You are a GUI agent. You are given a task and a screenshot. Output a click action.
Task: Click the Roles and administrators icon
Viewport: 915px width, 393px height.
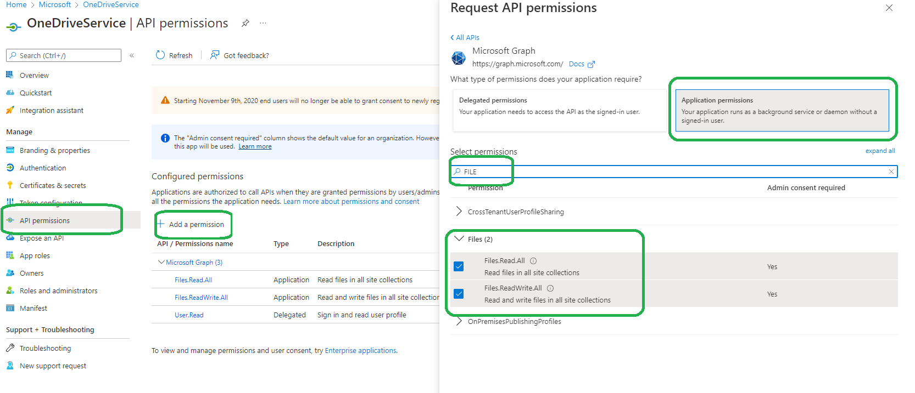coord(10,291)
